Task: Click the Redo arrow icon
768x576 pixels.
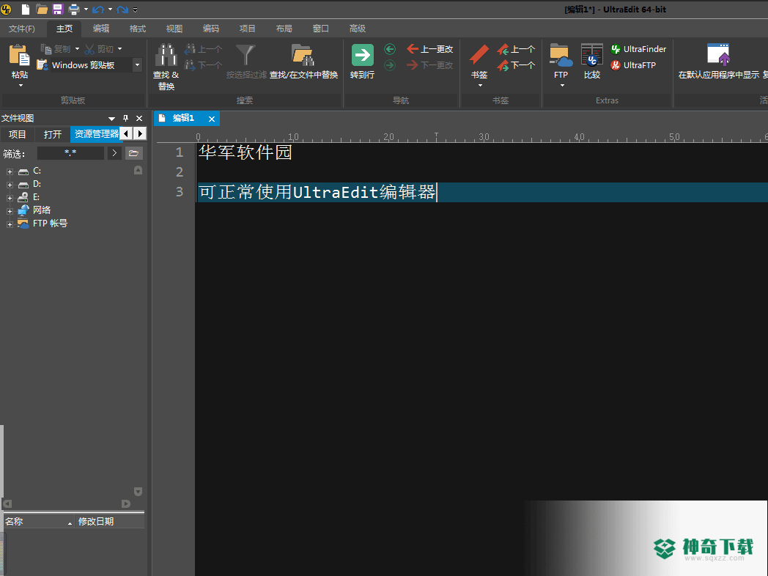Action: (122, 10)
